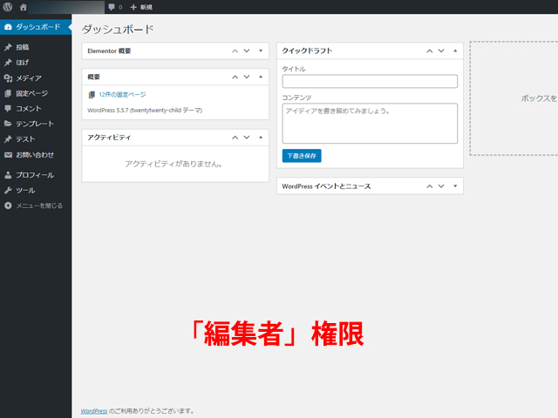Screen dimensions: 558x418
Task: Collapse the クイックドラフト panel
Action: (455, 51)
